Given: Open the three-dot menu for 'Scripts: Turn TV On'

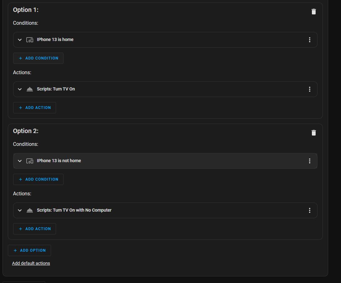Looking at the screenshot, I should point(309,89).
